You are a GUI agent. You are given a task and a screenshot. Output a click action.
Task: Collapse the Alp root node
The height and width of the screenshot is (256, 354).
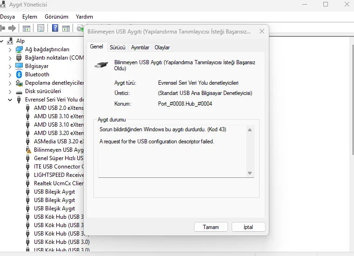(x=1, y=41)
